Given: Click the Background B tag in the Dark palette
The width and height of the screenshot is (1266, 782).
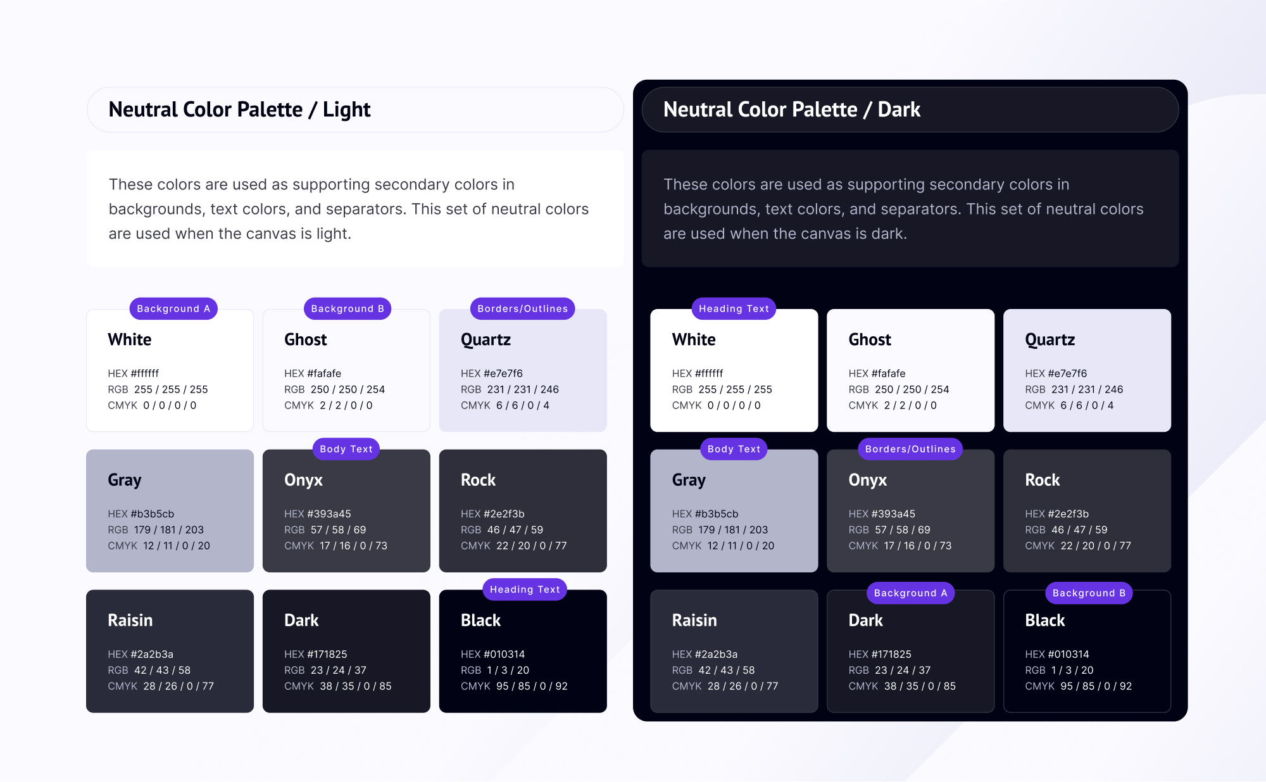Looking at the screenshot, I should (1089, 593).
